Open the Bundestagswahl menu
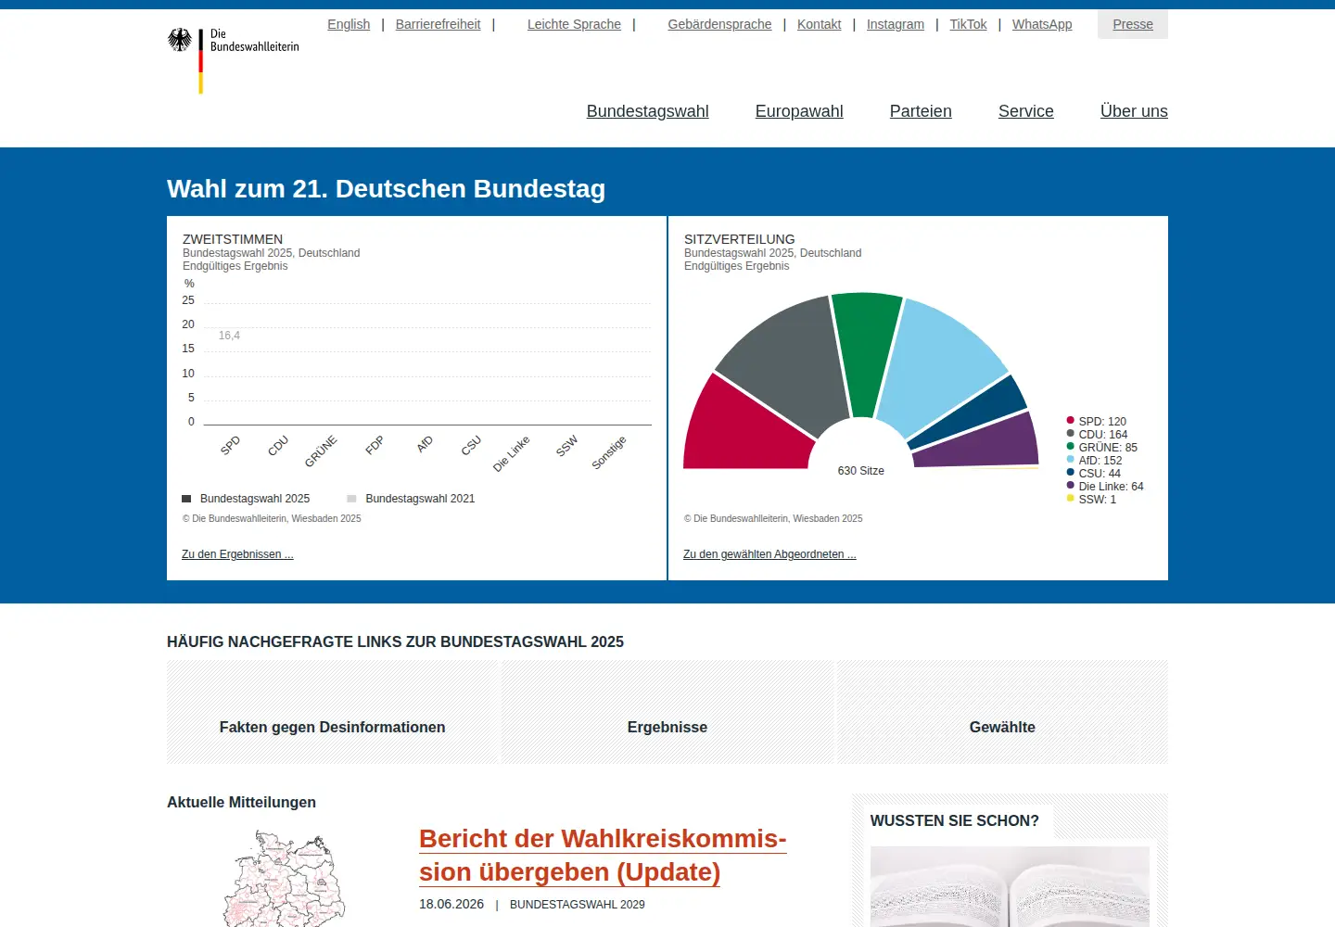1335x927 pixels. point(648,111)
